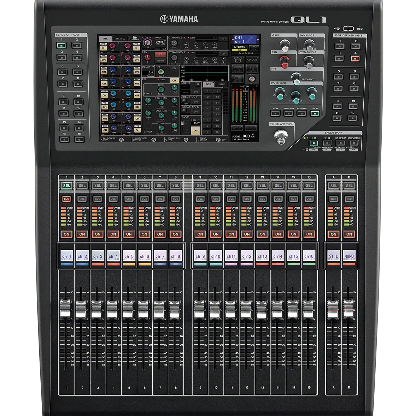Toggle the EQ ON button on touchscreen
416x416 pixels.
pyautogui.click(x=174, y=80)
